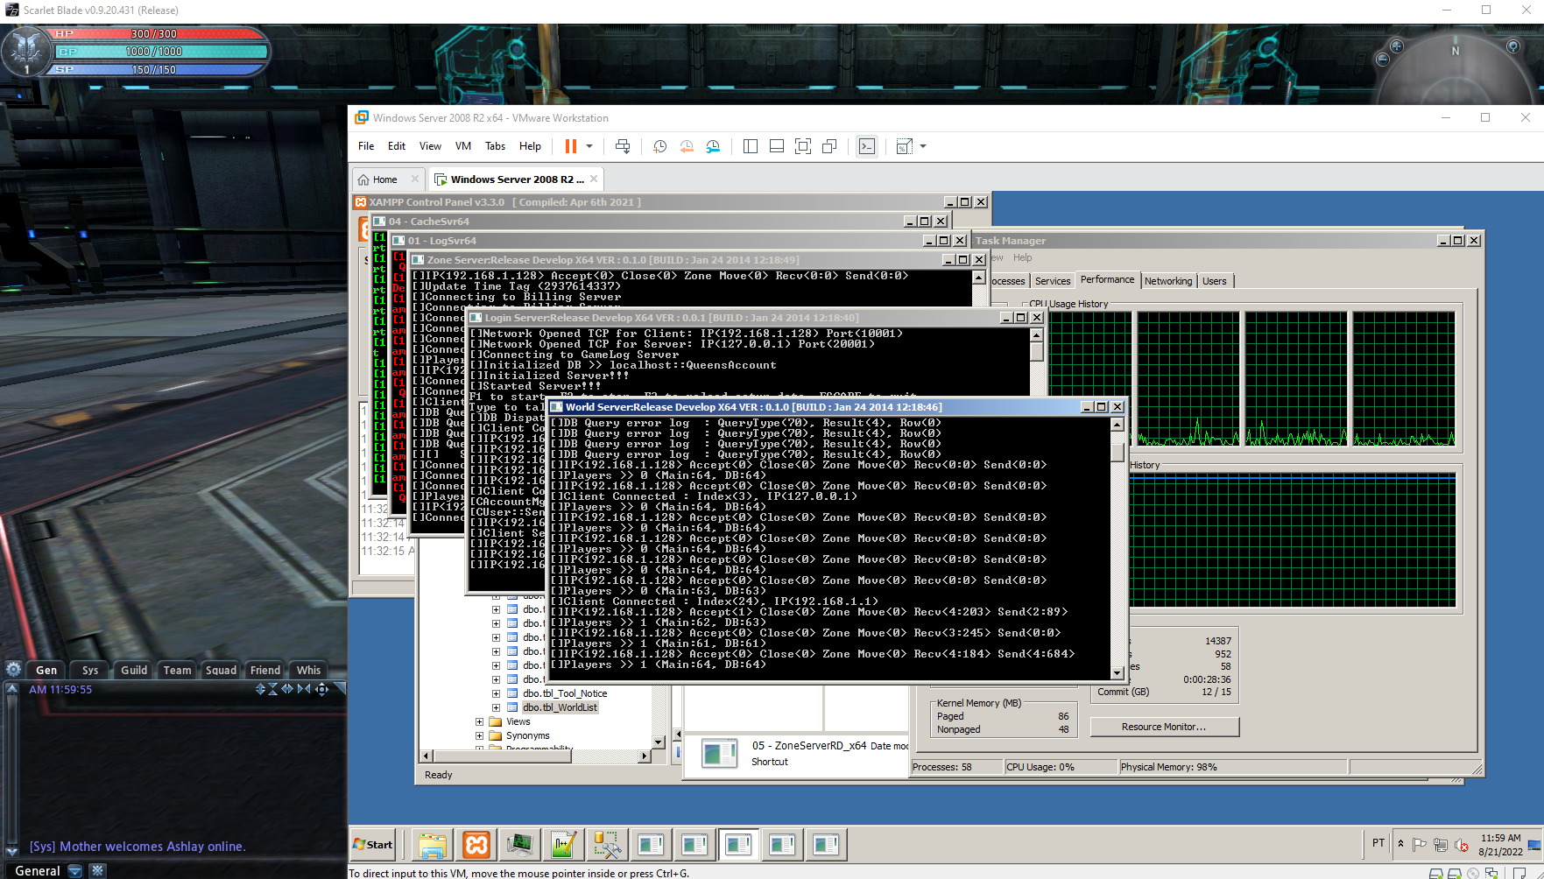Click the guest Start button
The width and height of the screenshot is (1544, 879).
pos(373,844)
